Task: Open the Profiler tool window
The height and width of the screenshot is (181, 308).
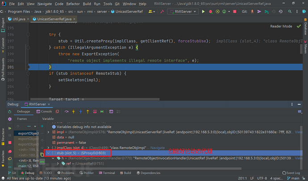Action: click(x=87, y=173)
